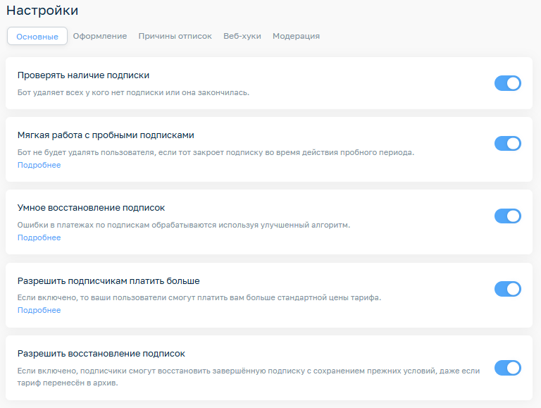Viewport: 541px width, 408px height.
Task: Open Подробнее link under Умное восстановление
Action: coord(39,237)
